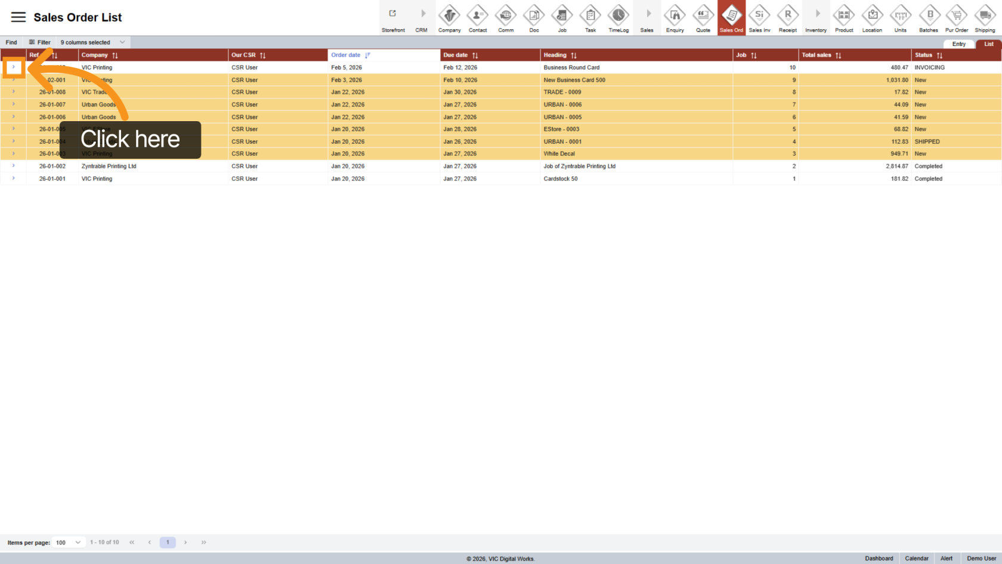Open the items per page dropdown
This screenshot has width=1002, height=564.
[x=68, y=543]
